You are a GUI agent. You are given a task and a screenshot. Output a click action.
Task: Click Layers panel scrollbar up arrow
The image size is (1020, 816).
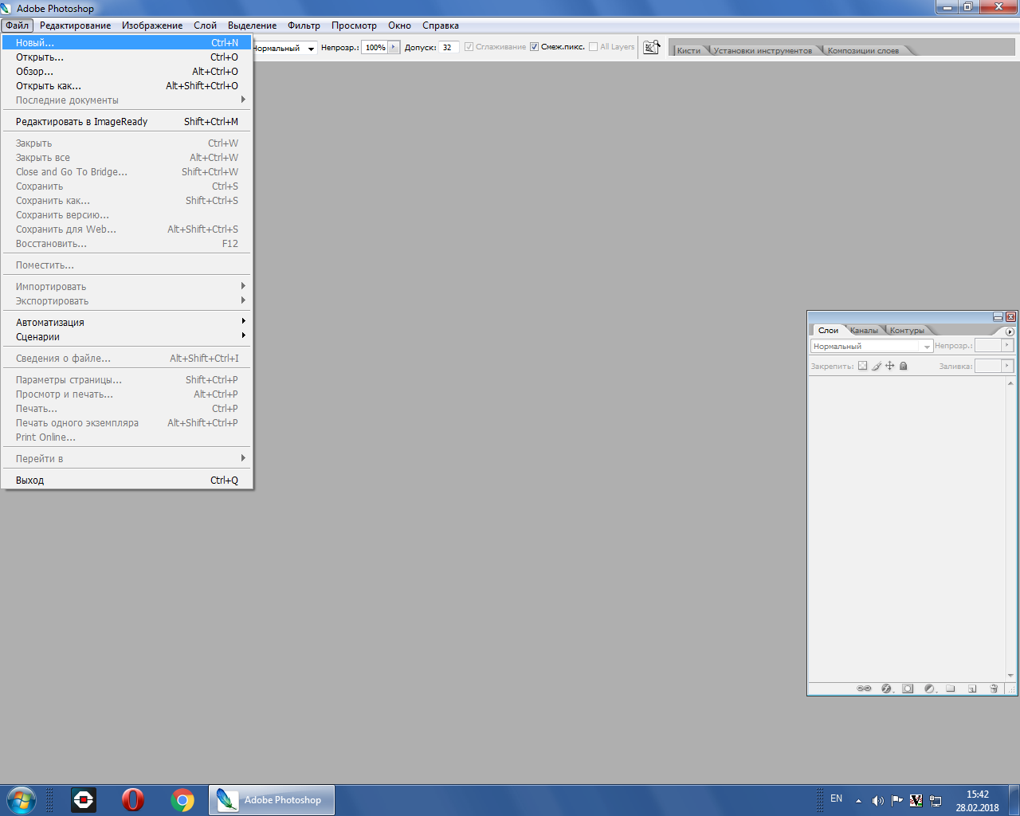coord(1010,383)
